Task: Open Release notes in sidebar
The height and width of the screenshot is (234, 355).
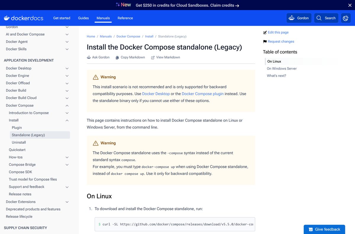Action: coord(20,194)
